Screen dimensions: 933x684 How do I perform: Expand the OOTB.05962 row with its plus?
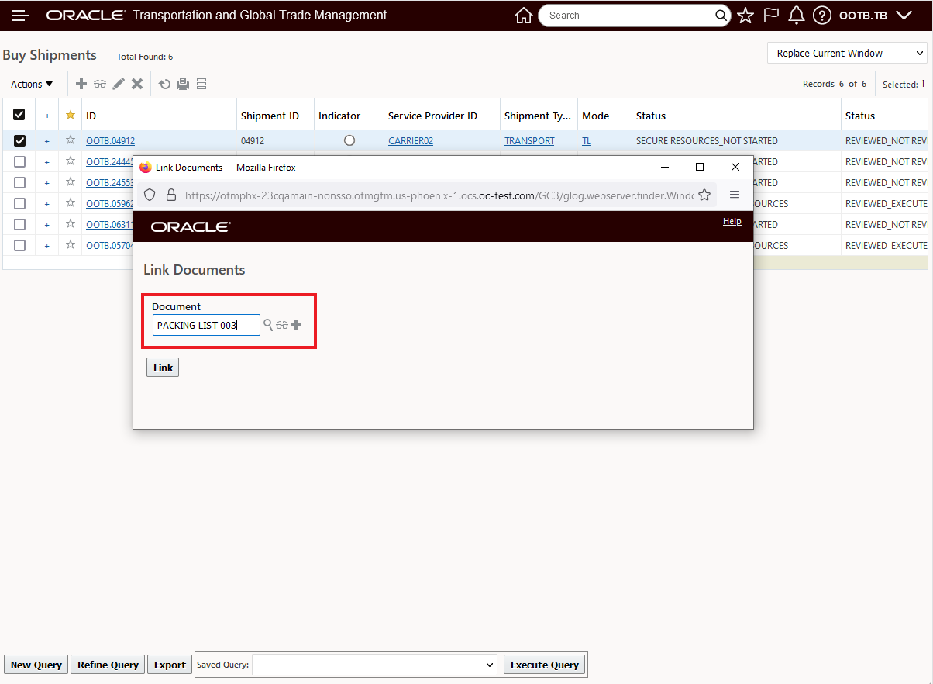point(46,204)
